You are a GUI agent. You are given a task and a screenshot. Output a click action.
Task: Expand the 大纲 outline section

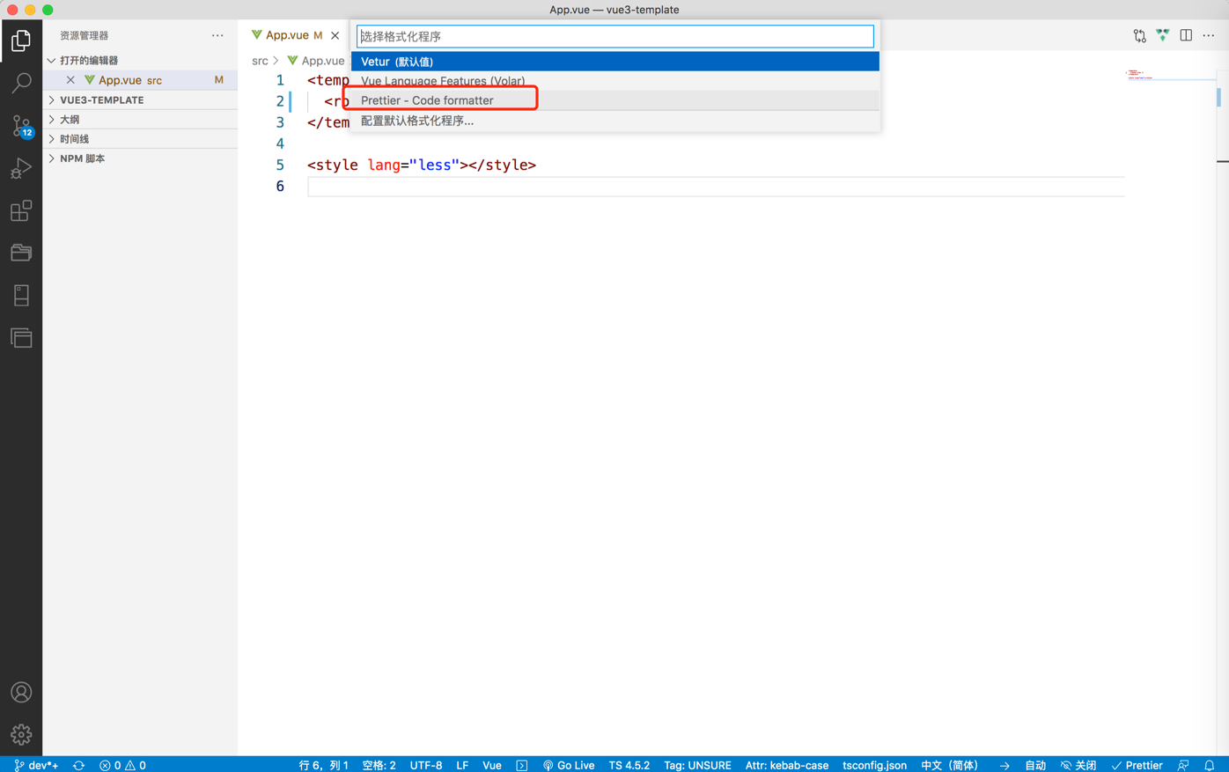tap(140, 120)
